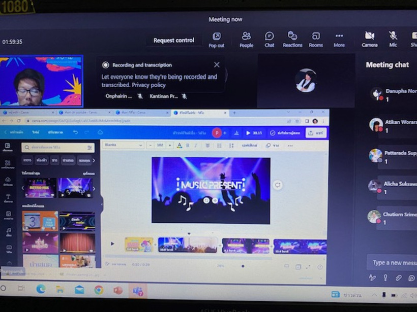Unmute the Mic

[x=393, y=39]
